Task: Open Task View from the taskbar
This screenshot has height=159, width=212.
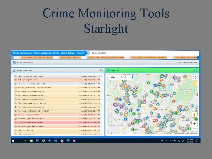Action: tap(25, 141)
